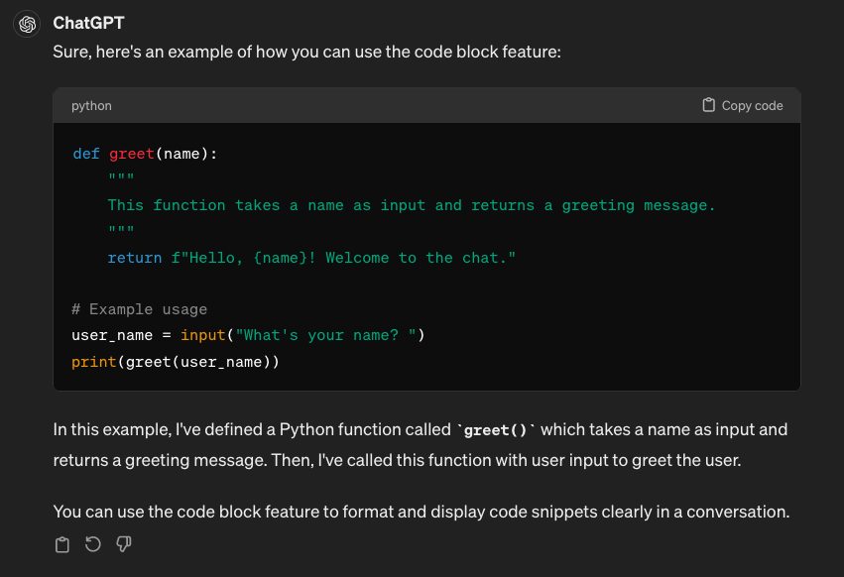Click the final paragraph about code blocks

pos(422,512)
